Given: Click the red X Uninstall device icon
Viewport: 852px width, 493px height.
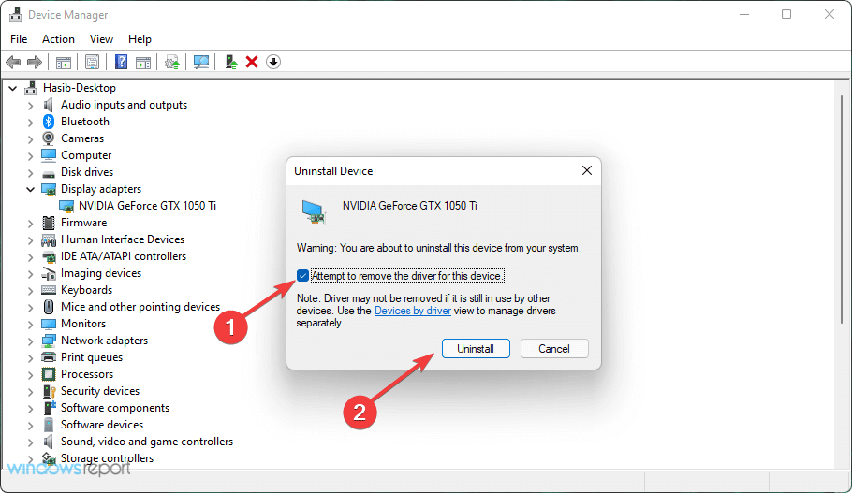Looking at the screenshot, I should click(x=252, y=62).
